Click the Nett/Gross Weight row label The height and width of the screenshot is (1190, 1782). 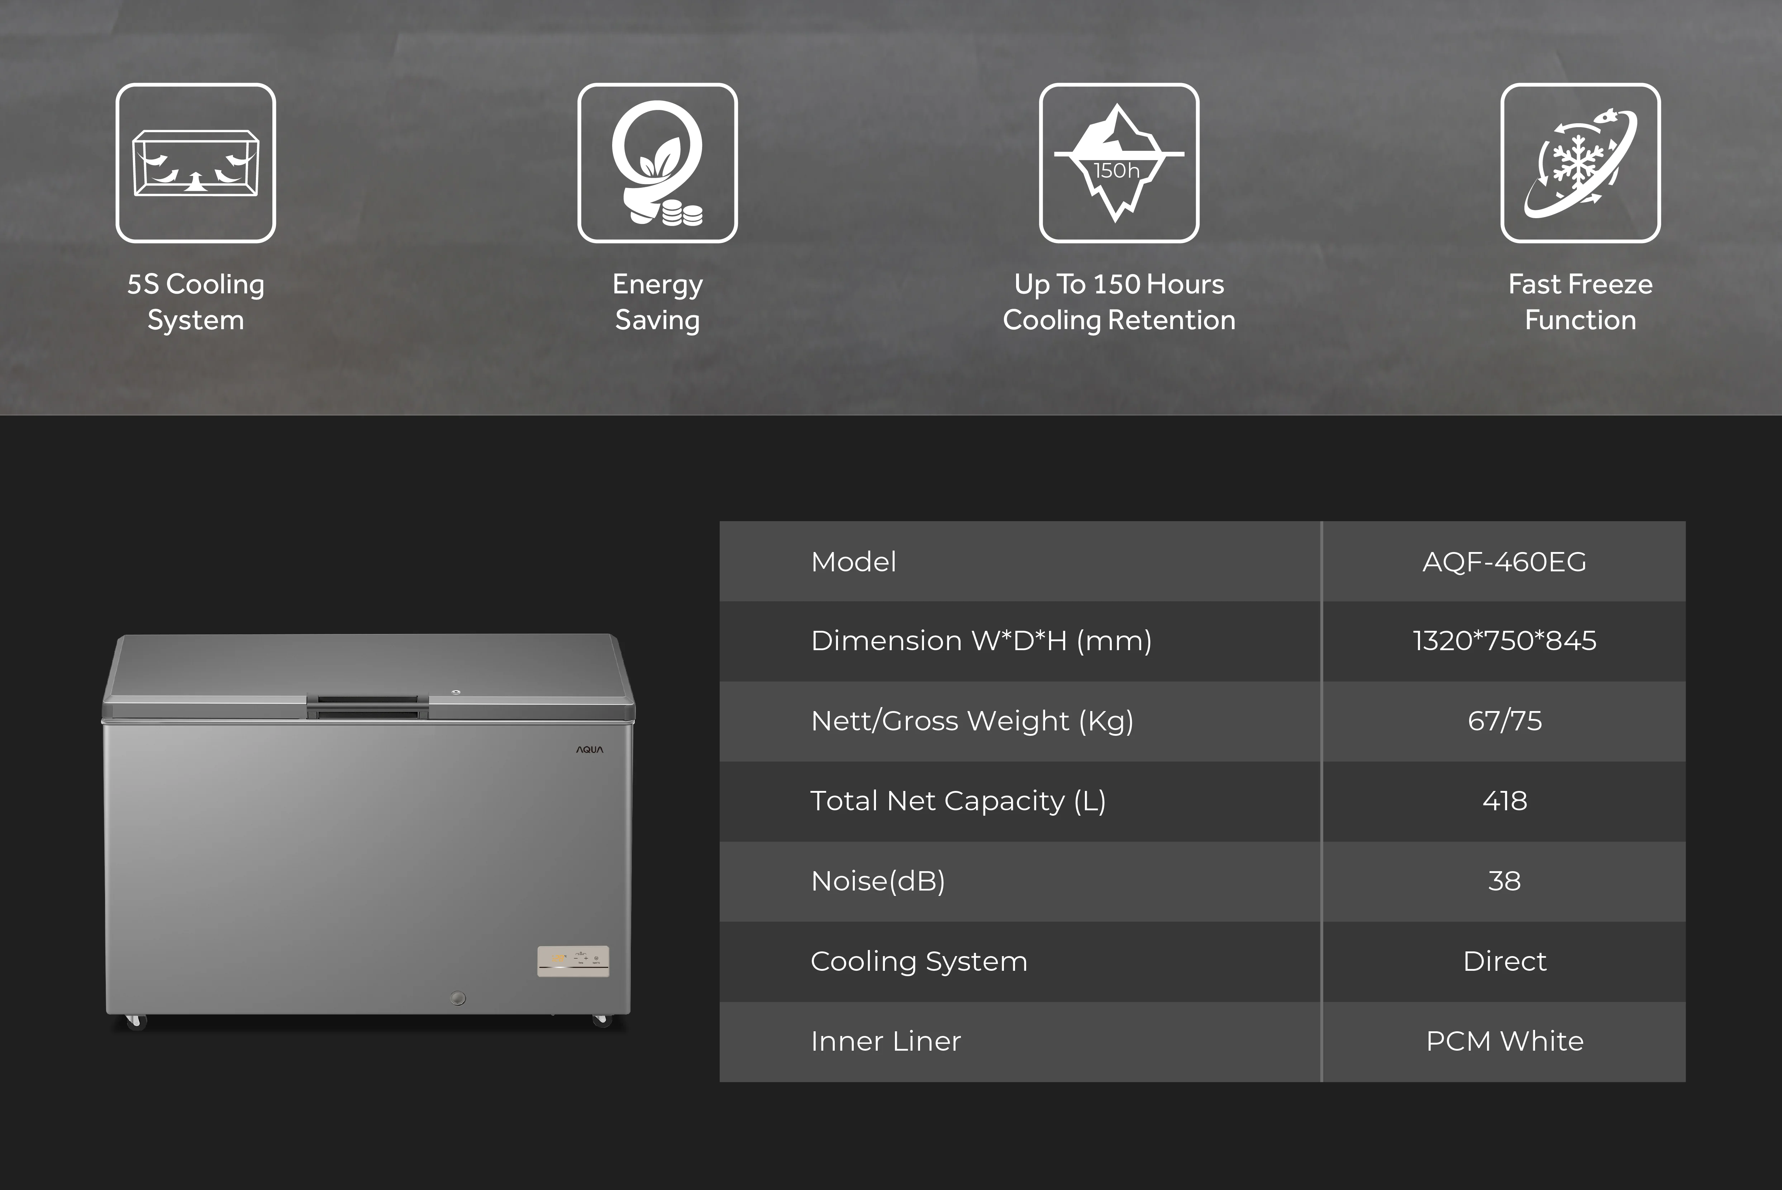click(972, 721)
